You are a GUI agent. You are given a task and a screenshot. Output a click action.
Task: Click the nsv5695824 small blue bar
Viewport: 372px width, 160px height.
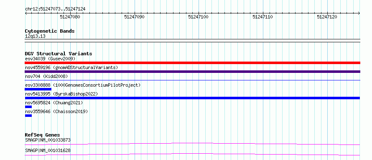28,107
